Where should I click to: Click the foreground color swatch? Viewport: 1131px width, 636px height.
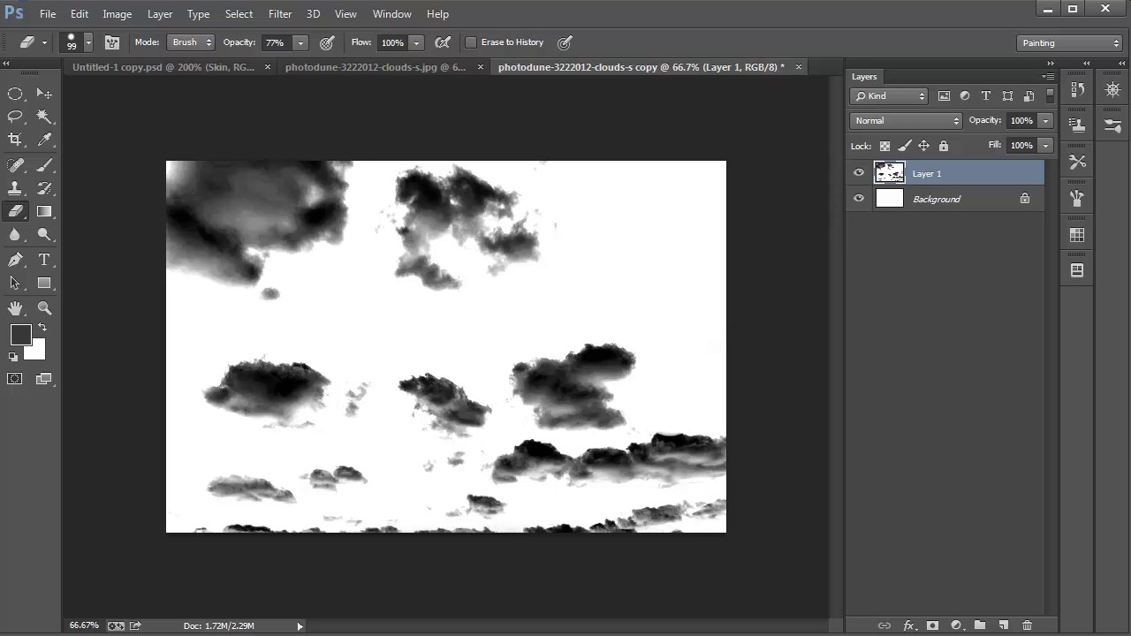click(x=20, y=335)
